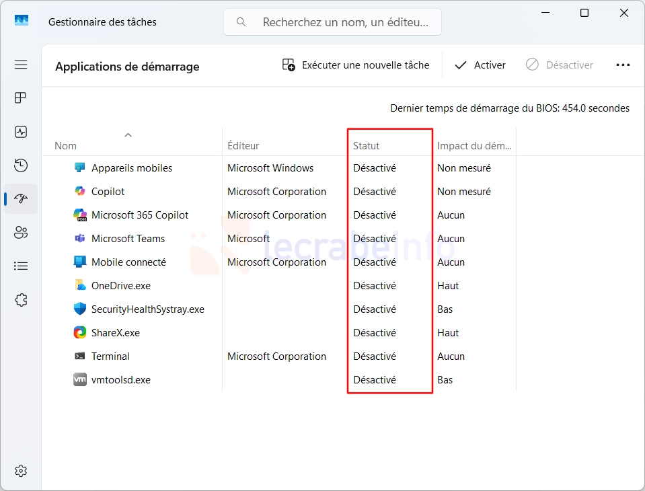Select the vmtoolsd.exe startup entry

pyautogui.click(x=121, y=380)
